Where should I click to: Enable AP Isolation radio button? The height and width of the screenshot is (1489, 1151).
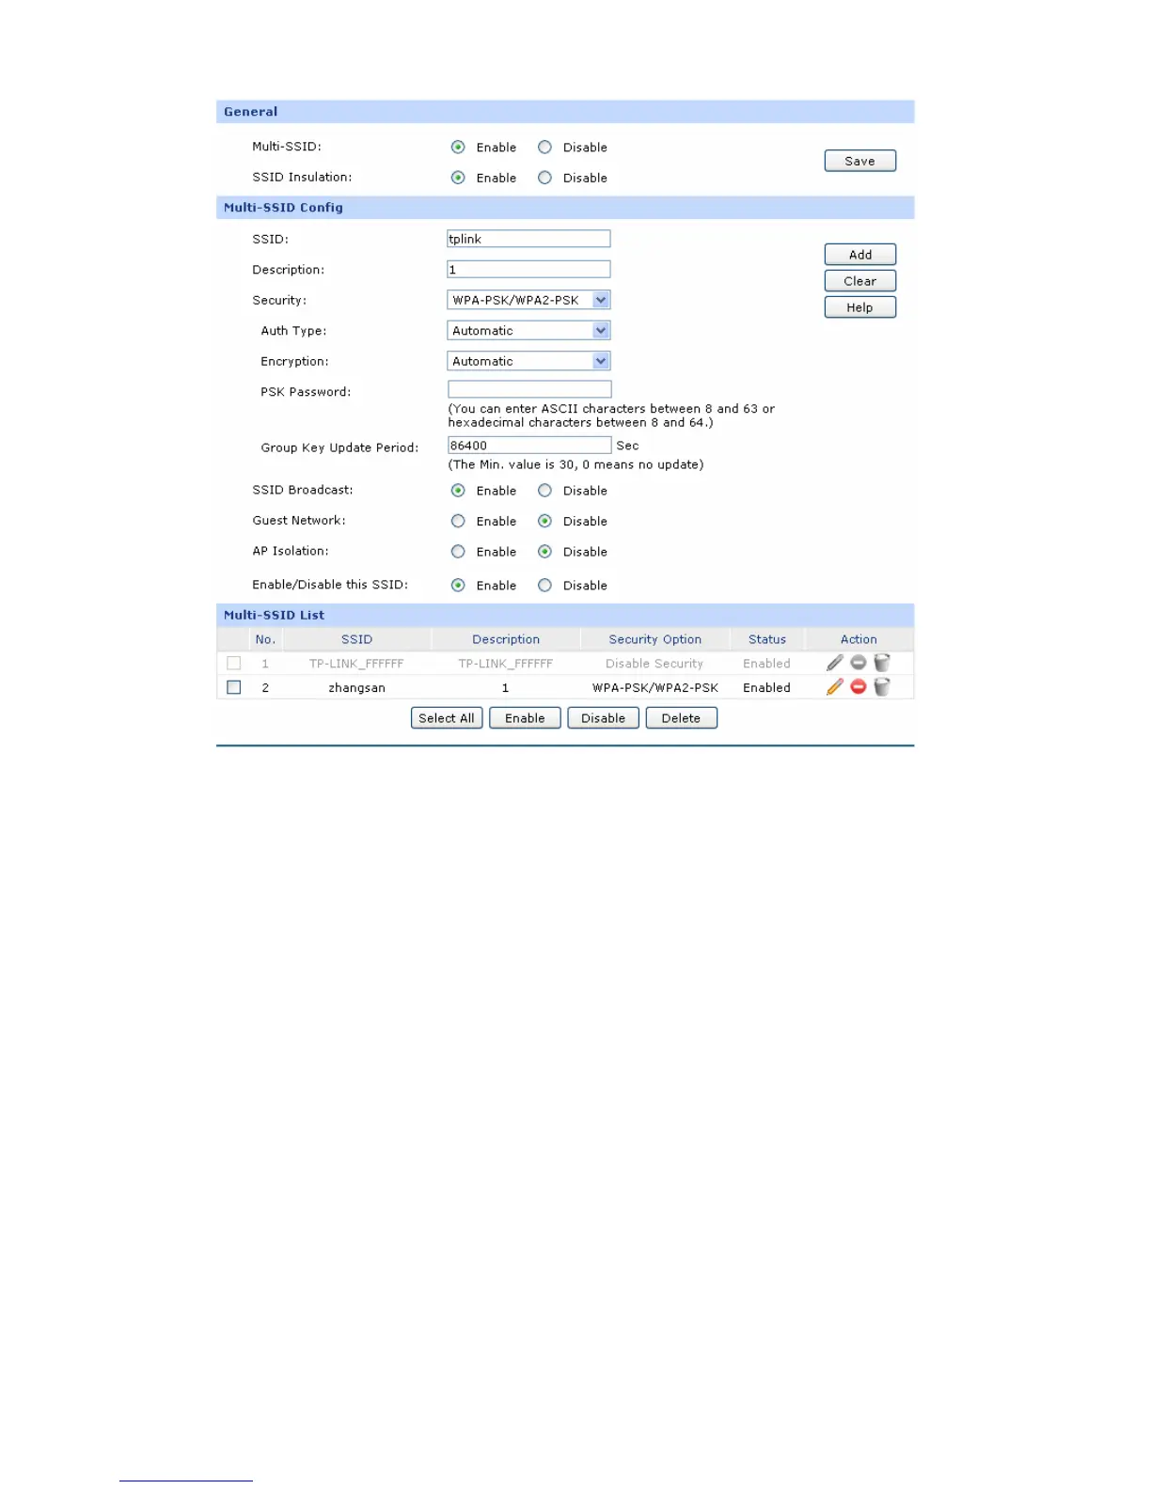click(458, 552)
